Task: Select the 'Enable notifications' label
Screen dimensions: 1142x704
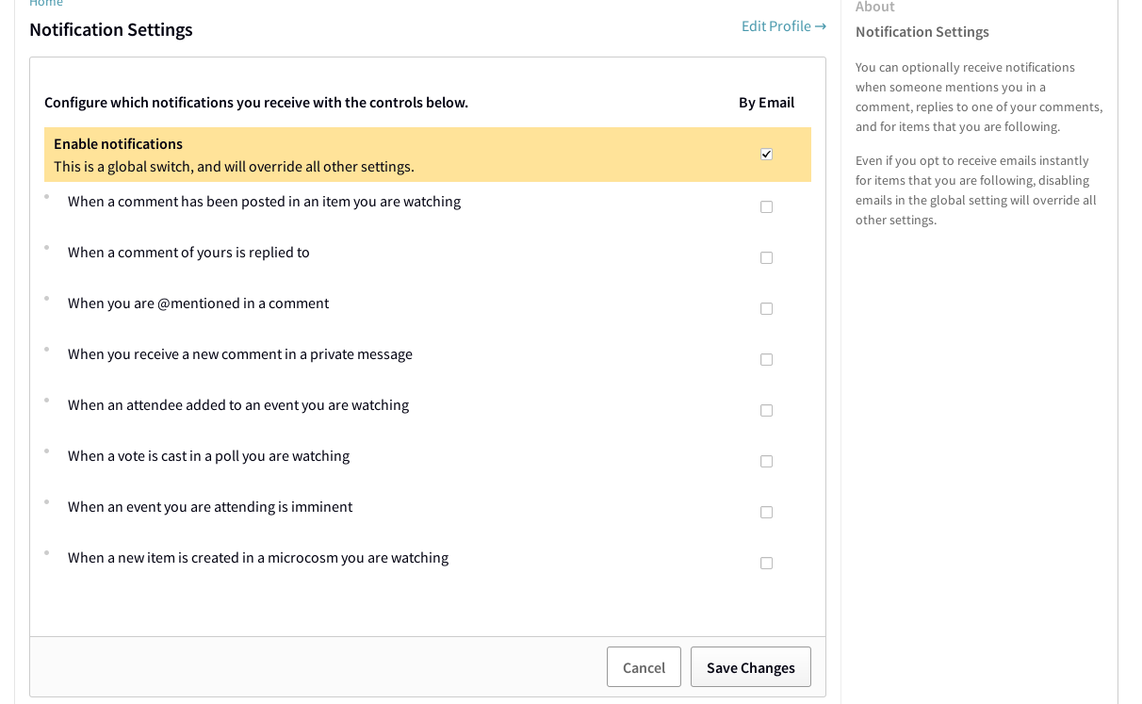Action: [x=118, y=144]
